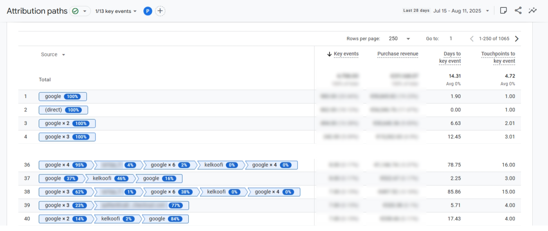This screenshot has height=231, width=548.
Task: Open the notes icon in the header
Action: tap(504, 11)
